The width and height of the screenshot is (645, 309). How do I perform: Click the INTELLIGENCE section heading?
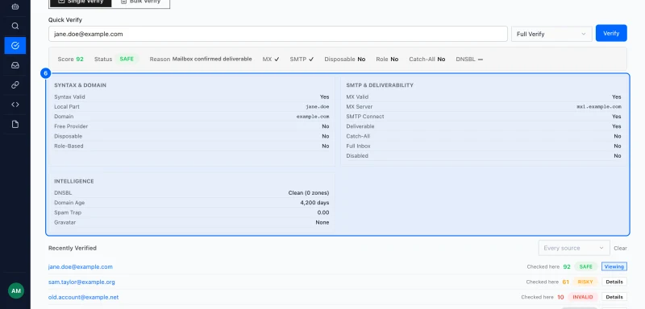coord(74,181)
